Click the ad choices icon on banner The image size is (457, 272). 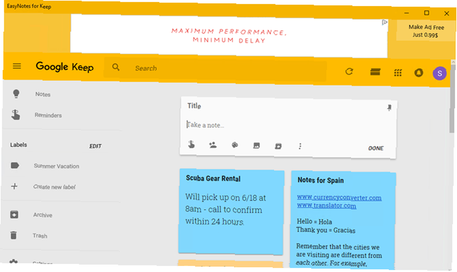pyautogui.click(x=384, y=22)
